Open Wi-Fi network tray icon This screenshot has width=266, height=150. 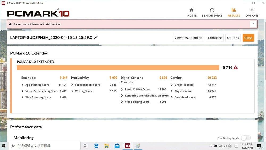tap(221, 146)
